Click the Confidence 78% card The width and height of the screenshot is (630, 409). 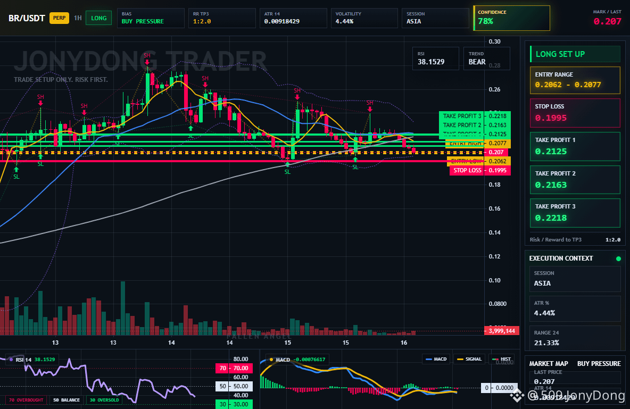[x=511, y=18]
